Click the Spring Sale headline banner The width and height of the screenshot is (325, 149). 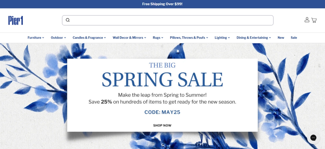(x=162, y=79)
